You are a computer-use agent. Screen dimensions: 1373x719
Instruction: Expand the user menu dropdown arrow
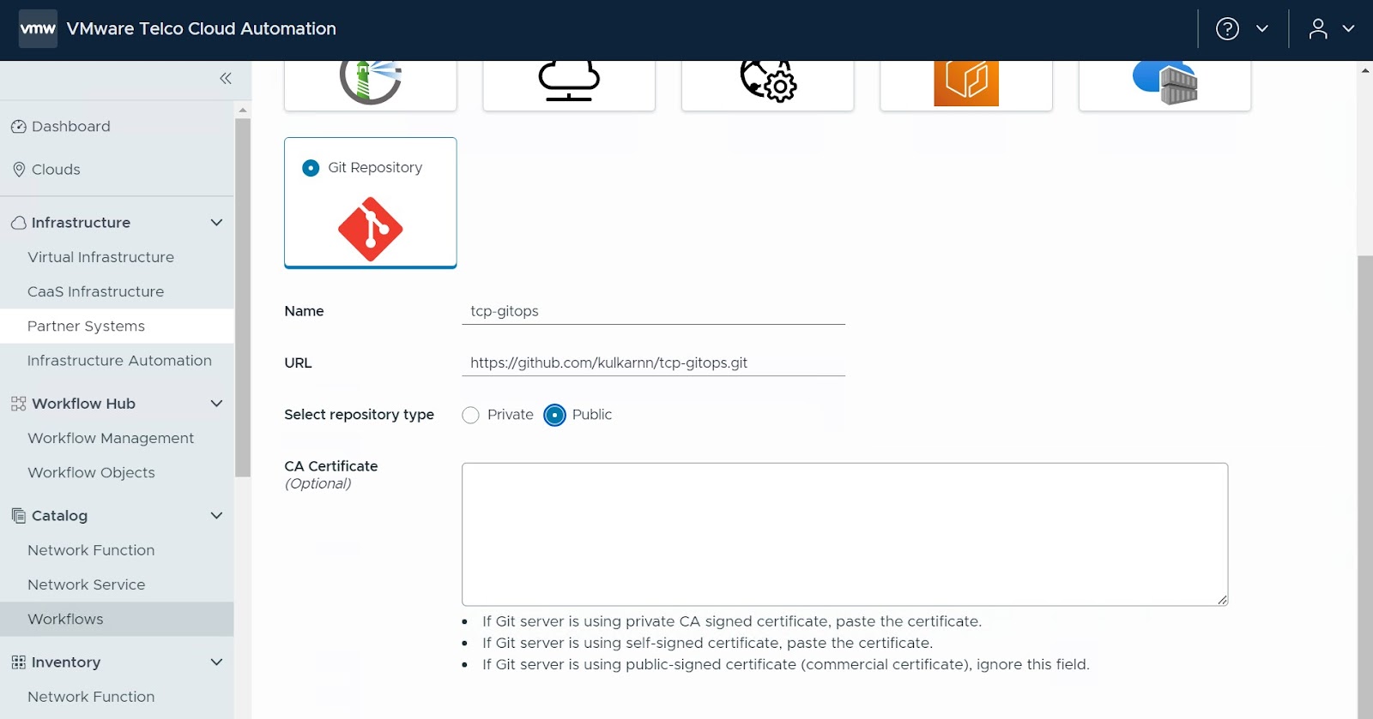point(1348,29)
